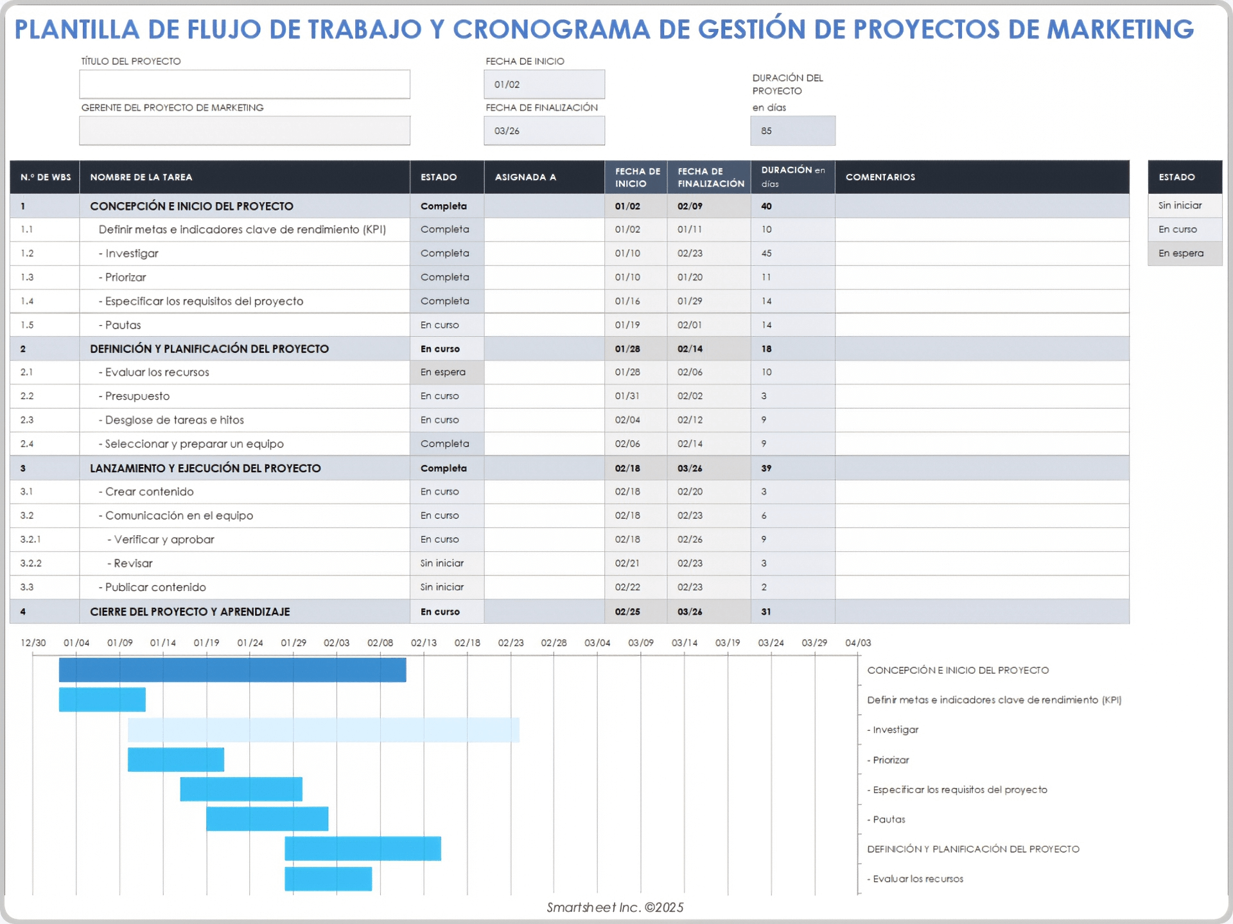Click the pale blue Investigar Gantt bar
This screenshot has width=1233, height=924.
pyautogui.click(x=324, y=730)
